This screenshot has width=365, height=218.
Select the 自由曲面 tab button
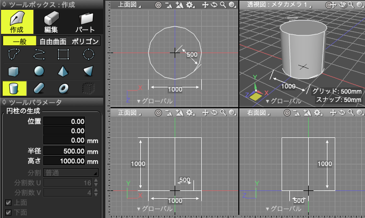point(53,41)
